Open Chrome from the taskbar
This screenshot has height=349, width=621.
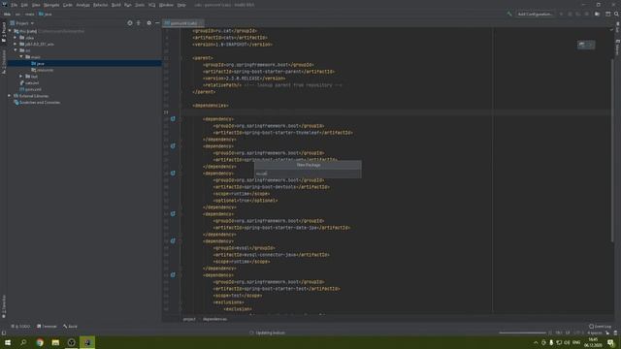click(x=40, y=342)
